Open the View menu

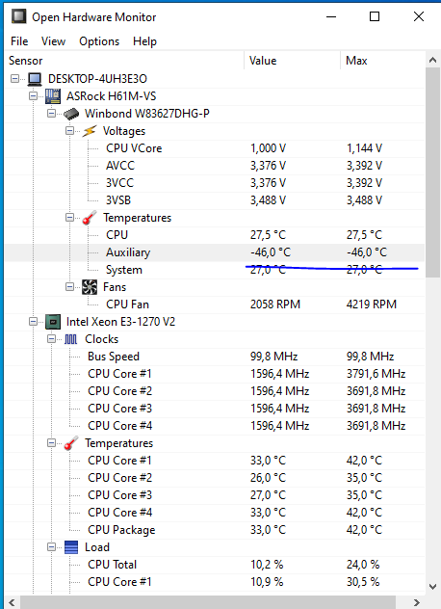[54, 41]
